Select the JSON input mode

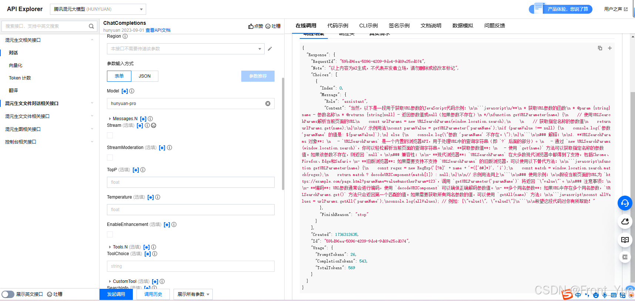(145, 76)
